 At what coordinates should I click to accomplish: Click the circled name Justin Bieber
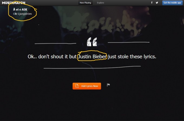coord(92,57)
